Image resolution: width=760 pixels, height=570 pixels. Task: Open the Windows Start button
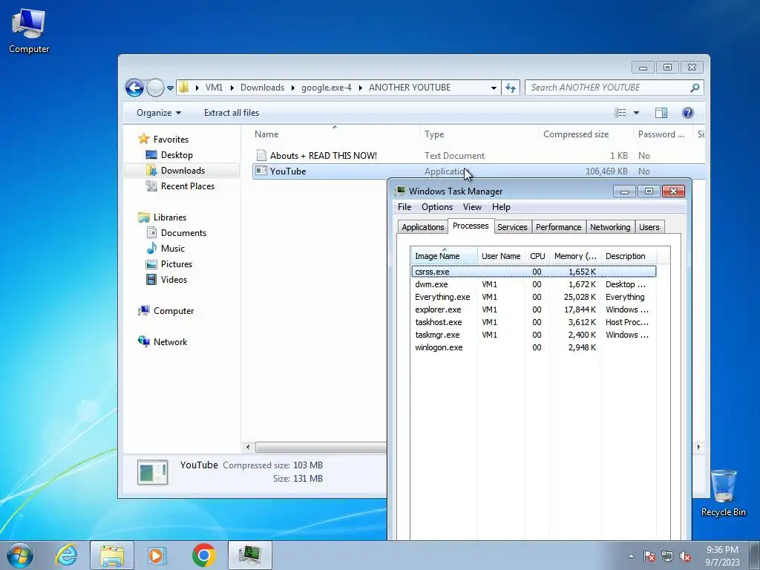click(x=20, y=555)
